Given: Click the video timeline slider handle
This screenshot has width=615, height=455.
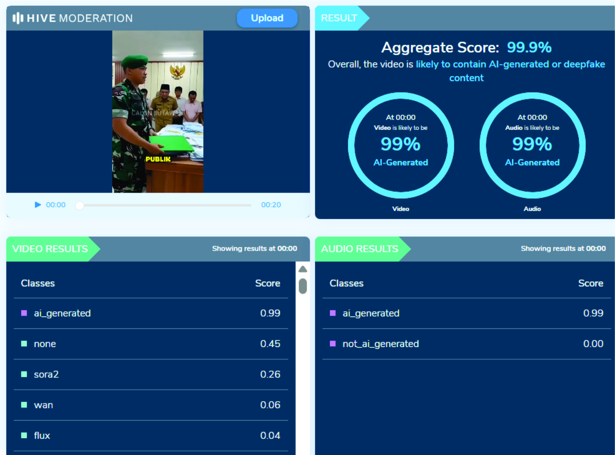Looking at the screenshot, I should [x=79, y=205].
